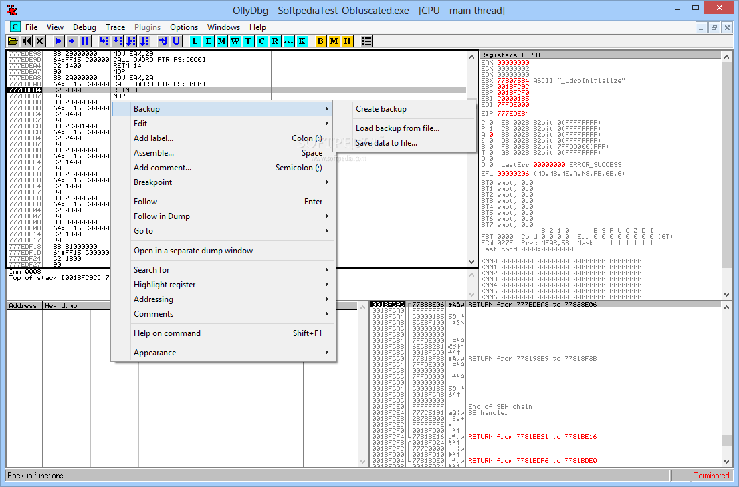Click the CPU window C icon in menu bar
This screenshot has width=739, height=487.
[x=15, y=27]
